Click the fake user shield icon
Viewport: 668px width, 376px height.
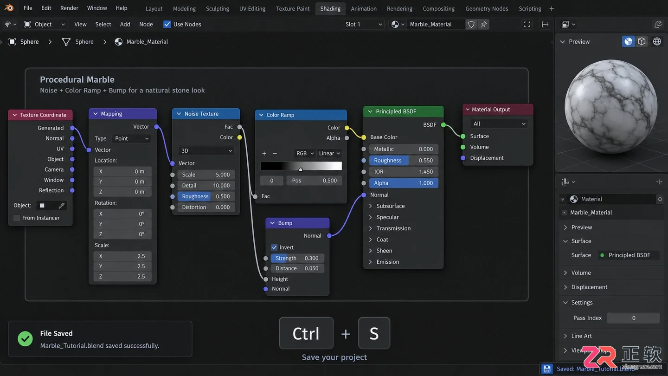pyautogui.click(x=471, y=24)
